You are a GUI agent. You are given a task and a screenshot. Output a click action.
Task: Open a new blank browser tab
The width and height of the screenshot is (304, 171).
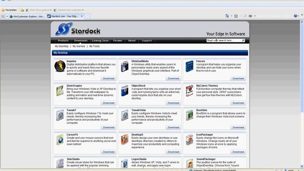pyautogui.click(x=87, y=17)
